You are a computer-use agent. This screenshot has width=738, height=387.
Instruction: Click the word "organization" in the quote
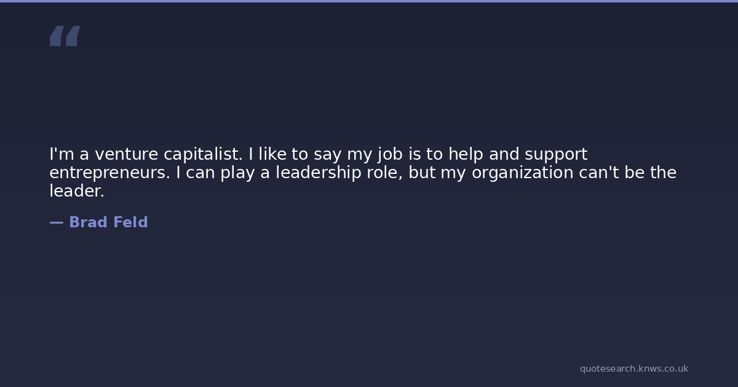coord(522,173)
